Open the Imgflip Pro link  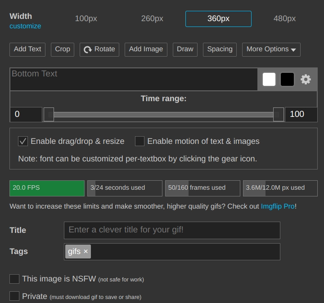click(278, 206)
